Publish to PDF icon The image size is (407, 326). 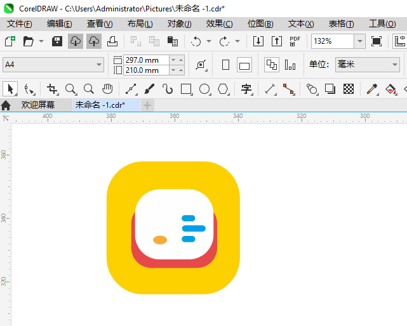[x=295, y=41]
